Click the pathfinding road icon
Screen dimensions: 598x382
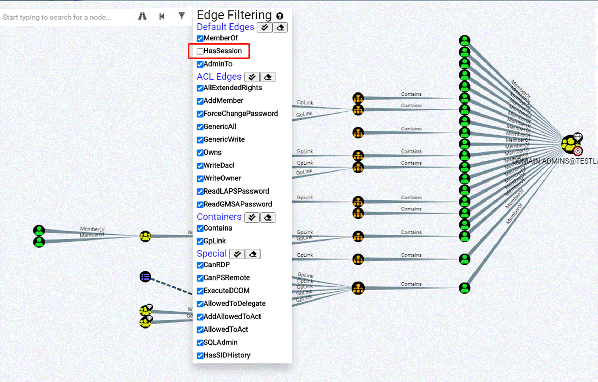pos(142,16)
